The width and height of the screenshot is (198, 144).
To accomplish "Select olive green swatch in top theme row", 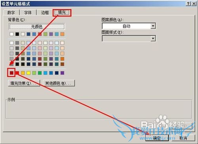I will (46, 34).
